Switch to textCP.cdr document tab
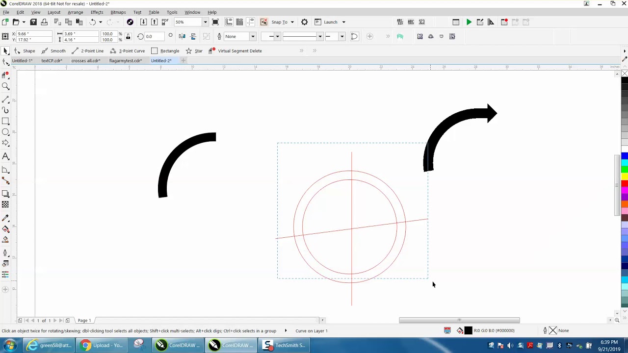Viewport: 628px width, 353px height. [52, 61]
